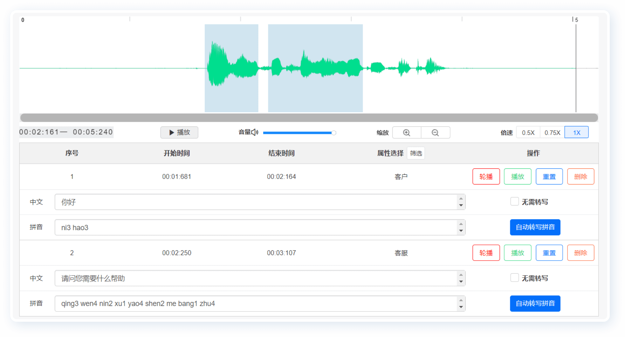
Task: Check 无需转写 for segment 2
Action: 514,278
